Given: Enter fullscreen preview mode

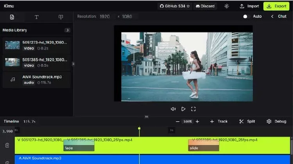Looking at the screenshot, I should click(x=193, y=109).
